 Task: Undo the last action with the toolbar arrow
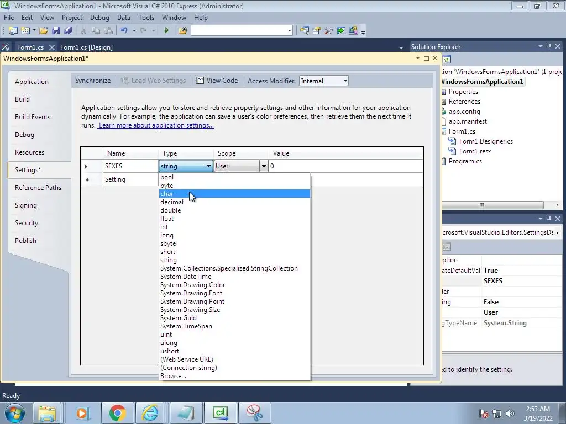pyautogui.click(x=124, y=31)
